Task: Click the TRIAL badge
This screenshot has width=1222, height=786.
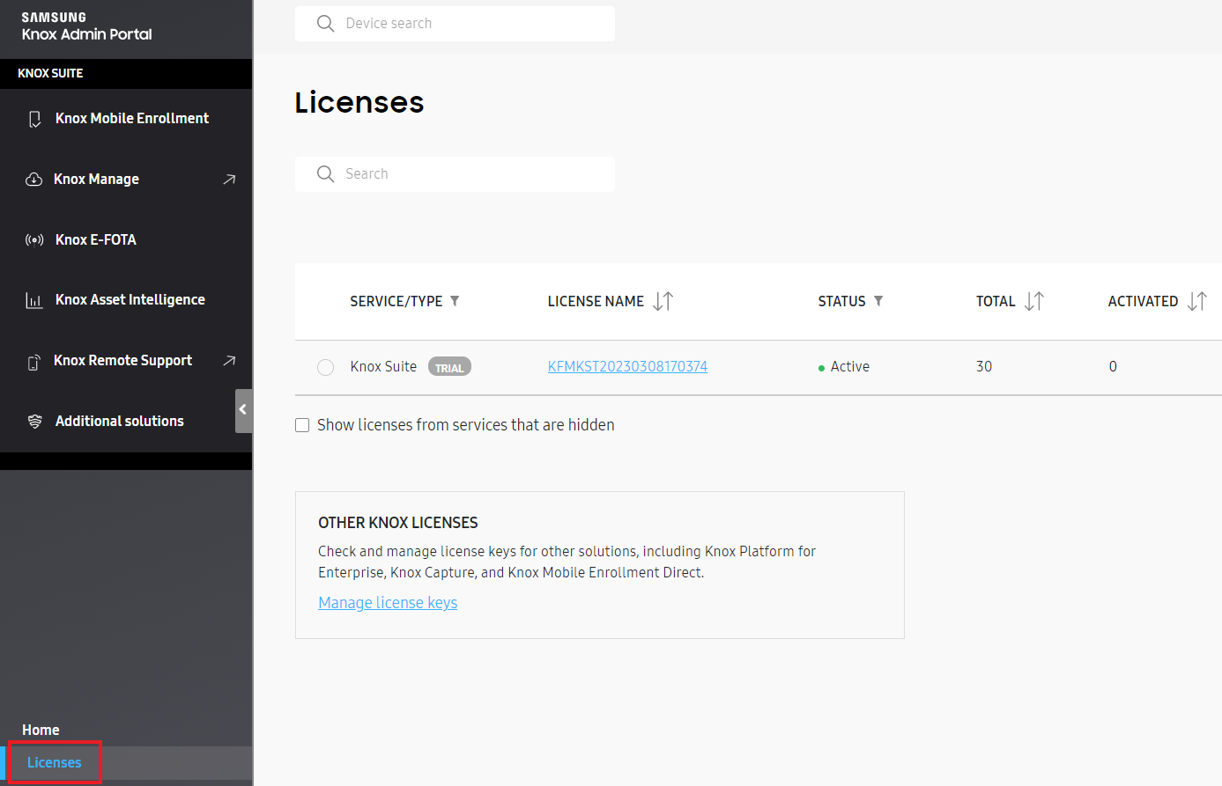Action: [449, 367]
